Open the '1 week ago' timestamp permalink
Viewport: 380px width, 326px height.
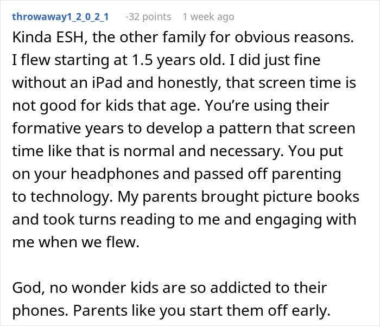tap(208, 17)
